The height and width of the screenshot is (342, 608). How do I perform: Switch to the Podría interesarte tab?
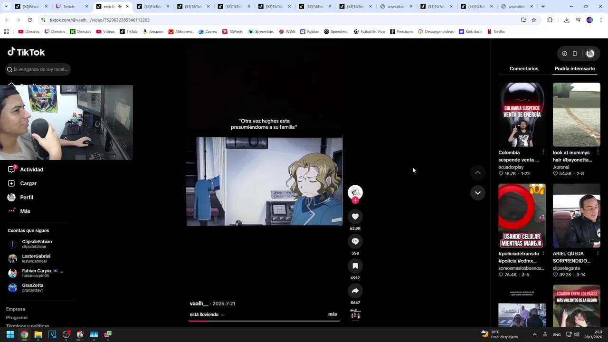575,69
